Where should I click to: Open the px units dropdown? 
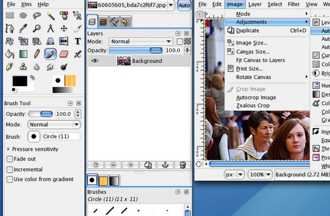click(x=234, y=175)
